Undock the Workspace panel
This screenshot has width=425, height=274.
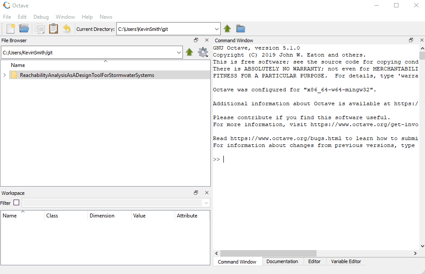(x=196, y=193)
